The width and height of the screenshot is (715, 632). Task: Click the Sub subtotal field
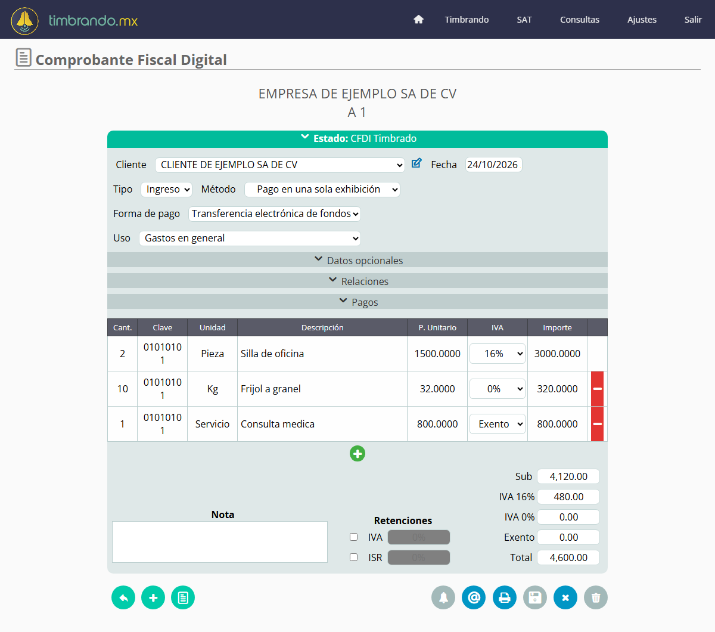coord(568,476)
